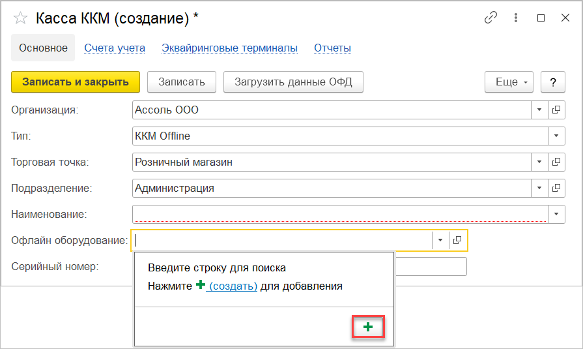Click the Загрузить данные ОФД button
This screenshot has width=583, height=349.
(293, 82)
